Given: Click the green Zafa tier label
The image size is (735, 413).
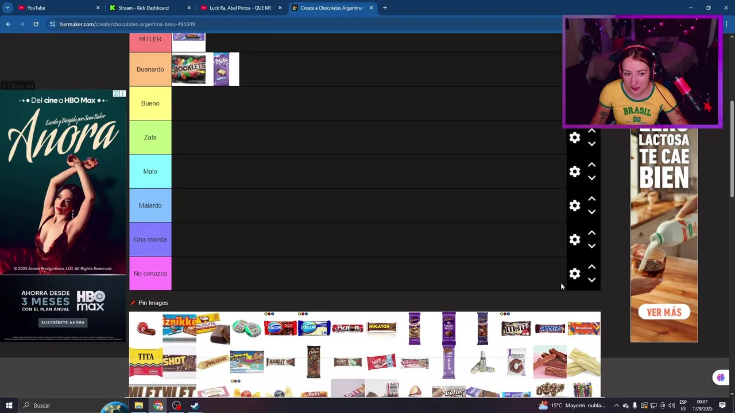Looking at the screenshot, I should pyautogui.click(x=150, y=138).
